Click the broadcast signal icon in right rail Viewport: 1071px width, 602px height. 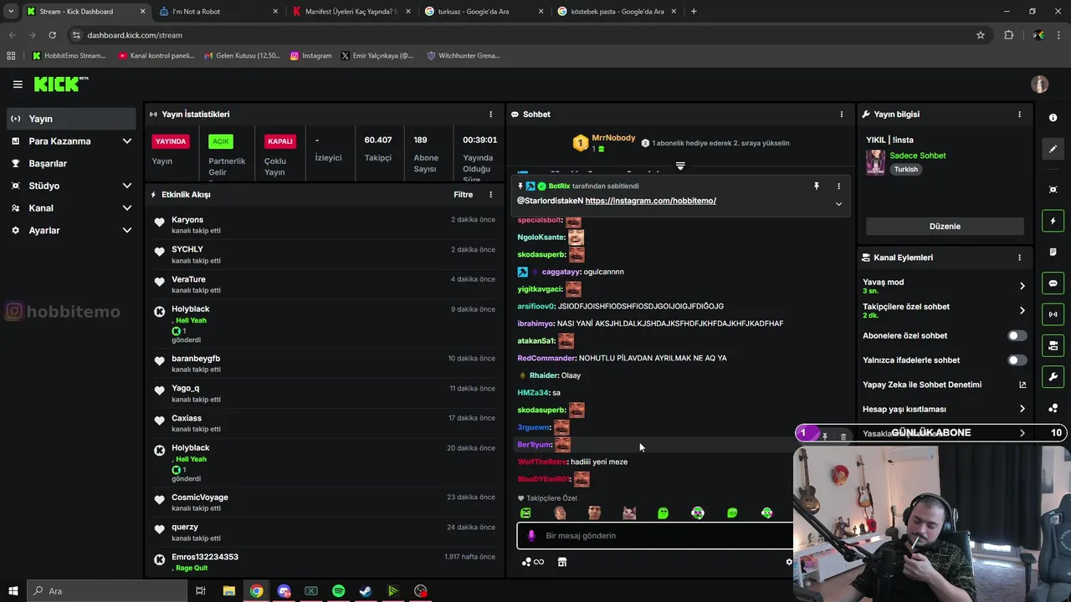tap(1053, 314)
